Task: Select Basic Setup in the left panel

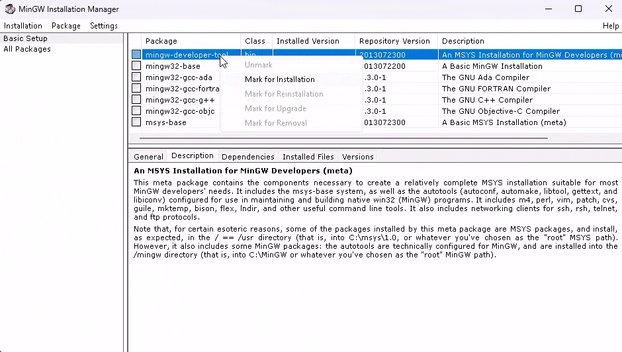Action: click(x=25, y=38)
